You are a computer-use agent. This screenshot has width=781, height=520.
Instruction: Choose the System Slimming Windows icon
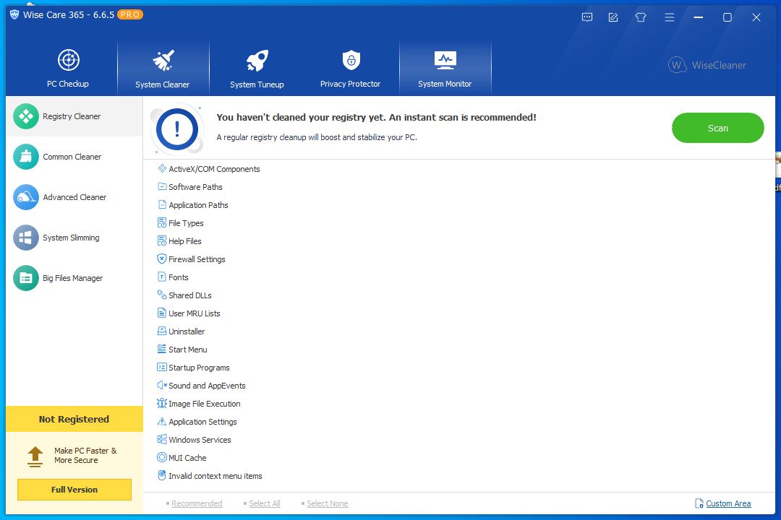(x=26, y=238)
